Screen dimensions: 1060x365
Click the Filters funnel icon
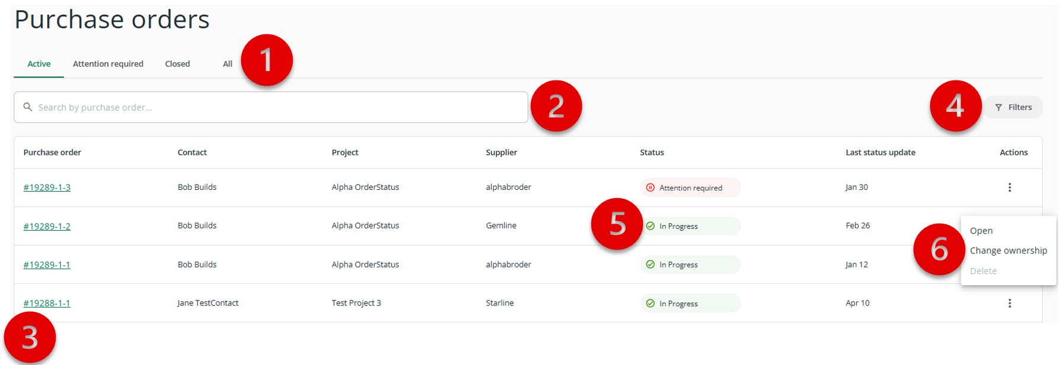[998, 108]
